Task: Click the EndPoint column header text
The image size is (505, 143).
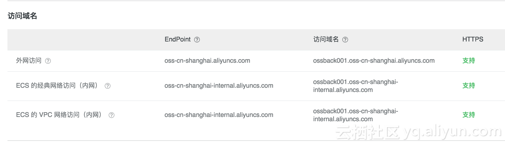Action: click(x=177, y=39)
